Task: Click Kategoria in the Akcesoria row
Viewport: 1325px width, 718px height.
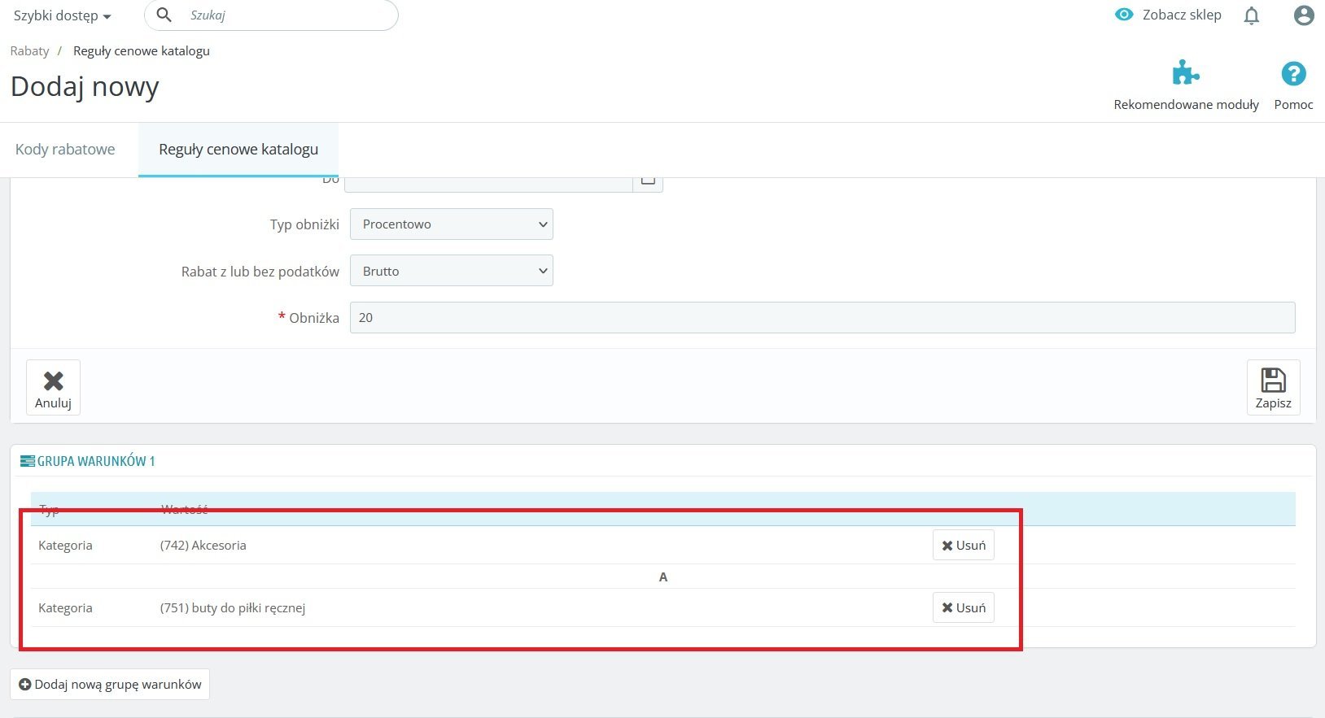Action: pyautogui.click(x=65, y=546)
